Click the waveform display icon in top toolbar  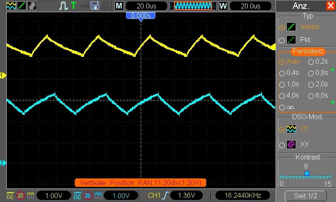(x=11, y=6)
